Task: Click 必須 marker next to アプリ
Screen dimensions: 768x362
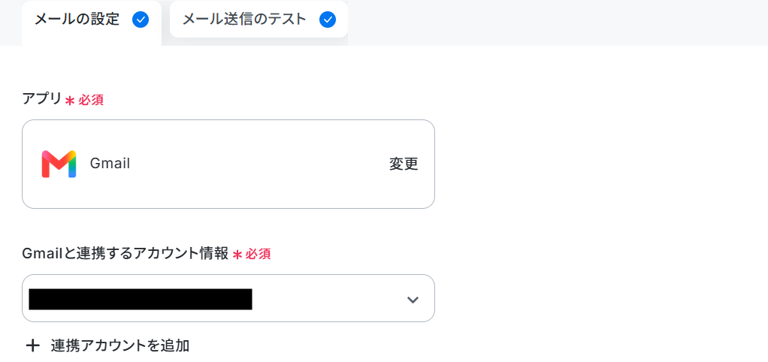Action: click(x=91, y=101)
